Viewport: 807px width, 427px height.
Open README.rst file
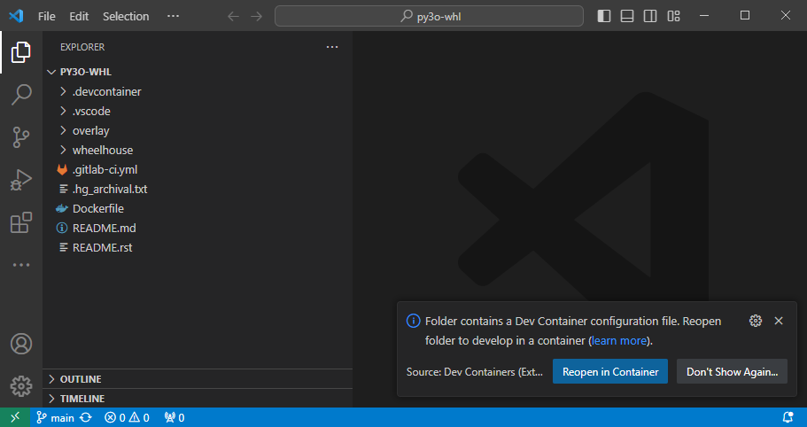(x=198, y=248)
